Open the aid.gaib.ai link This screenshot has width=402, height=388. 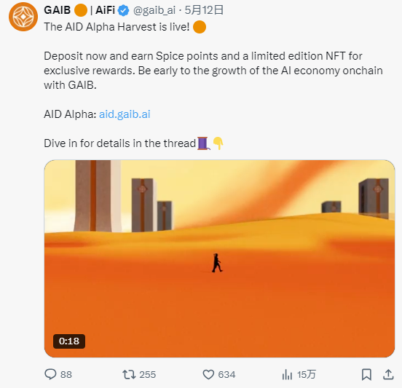click(125, 114)
